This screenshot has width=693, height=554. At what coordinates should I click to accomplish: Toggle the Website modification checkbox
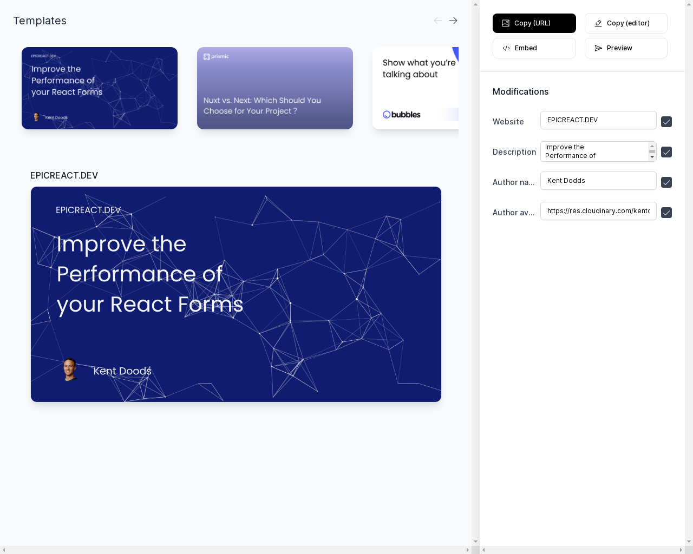point(666,122)
